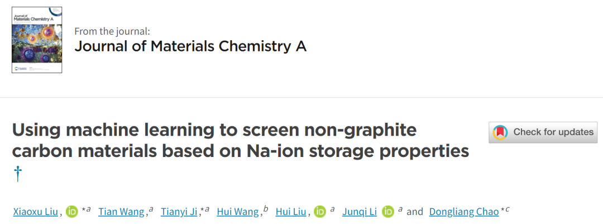The height and width of the screenshot is (224, 603).
Task: Click the dagger footnote symbol after the title
Action: coord(17,174)
